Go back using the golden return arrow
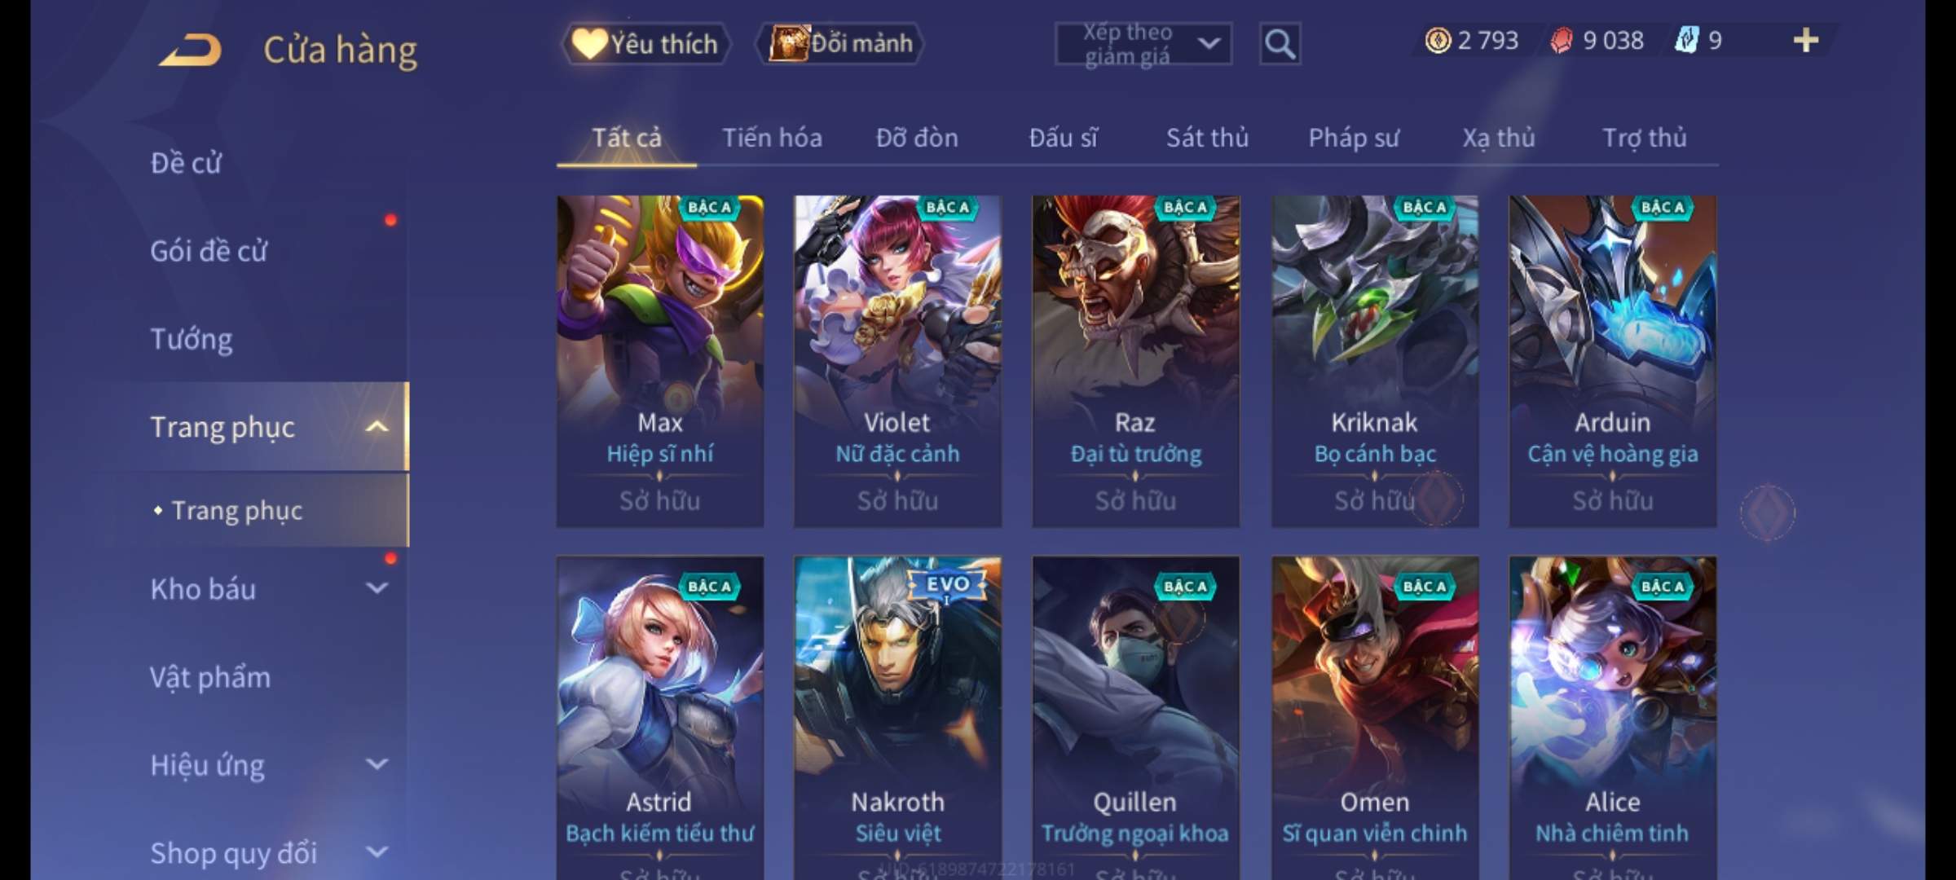 [190, 50]
